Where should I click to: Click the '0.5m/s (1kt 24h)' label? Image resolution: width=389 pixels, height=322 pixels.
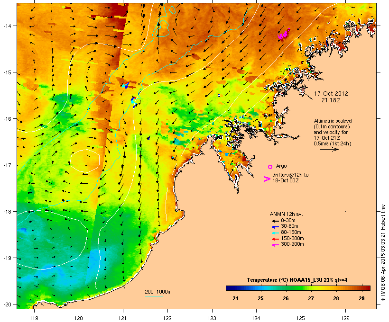[333, 143]
